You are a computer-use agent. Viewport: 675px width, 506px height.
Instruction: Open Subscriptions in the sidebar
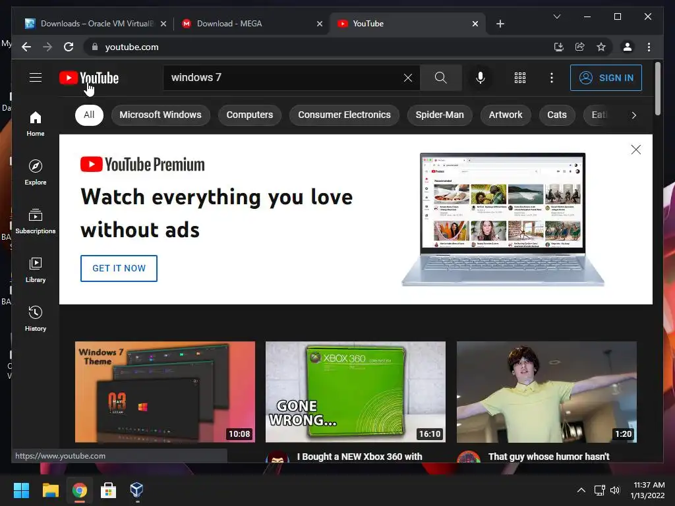click(x=36, y=221)
